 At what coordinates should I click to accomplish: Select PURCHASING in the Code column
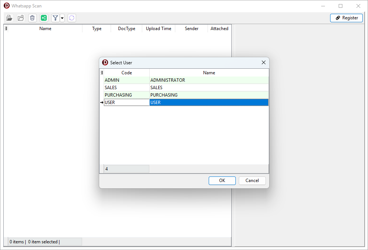point(127,95)
